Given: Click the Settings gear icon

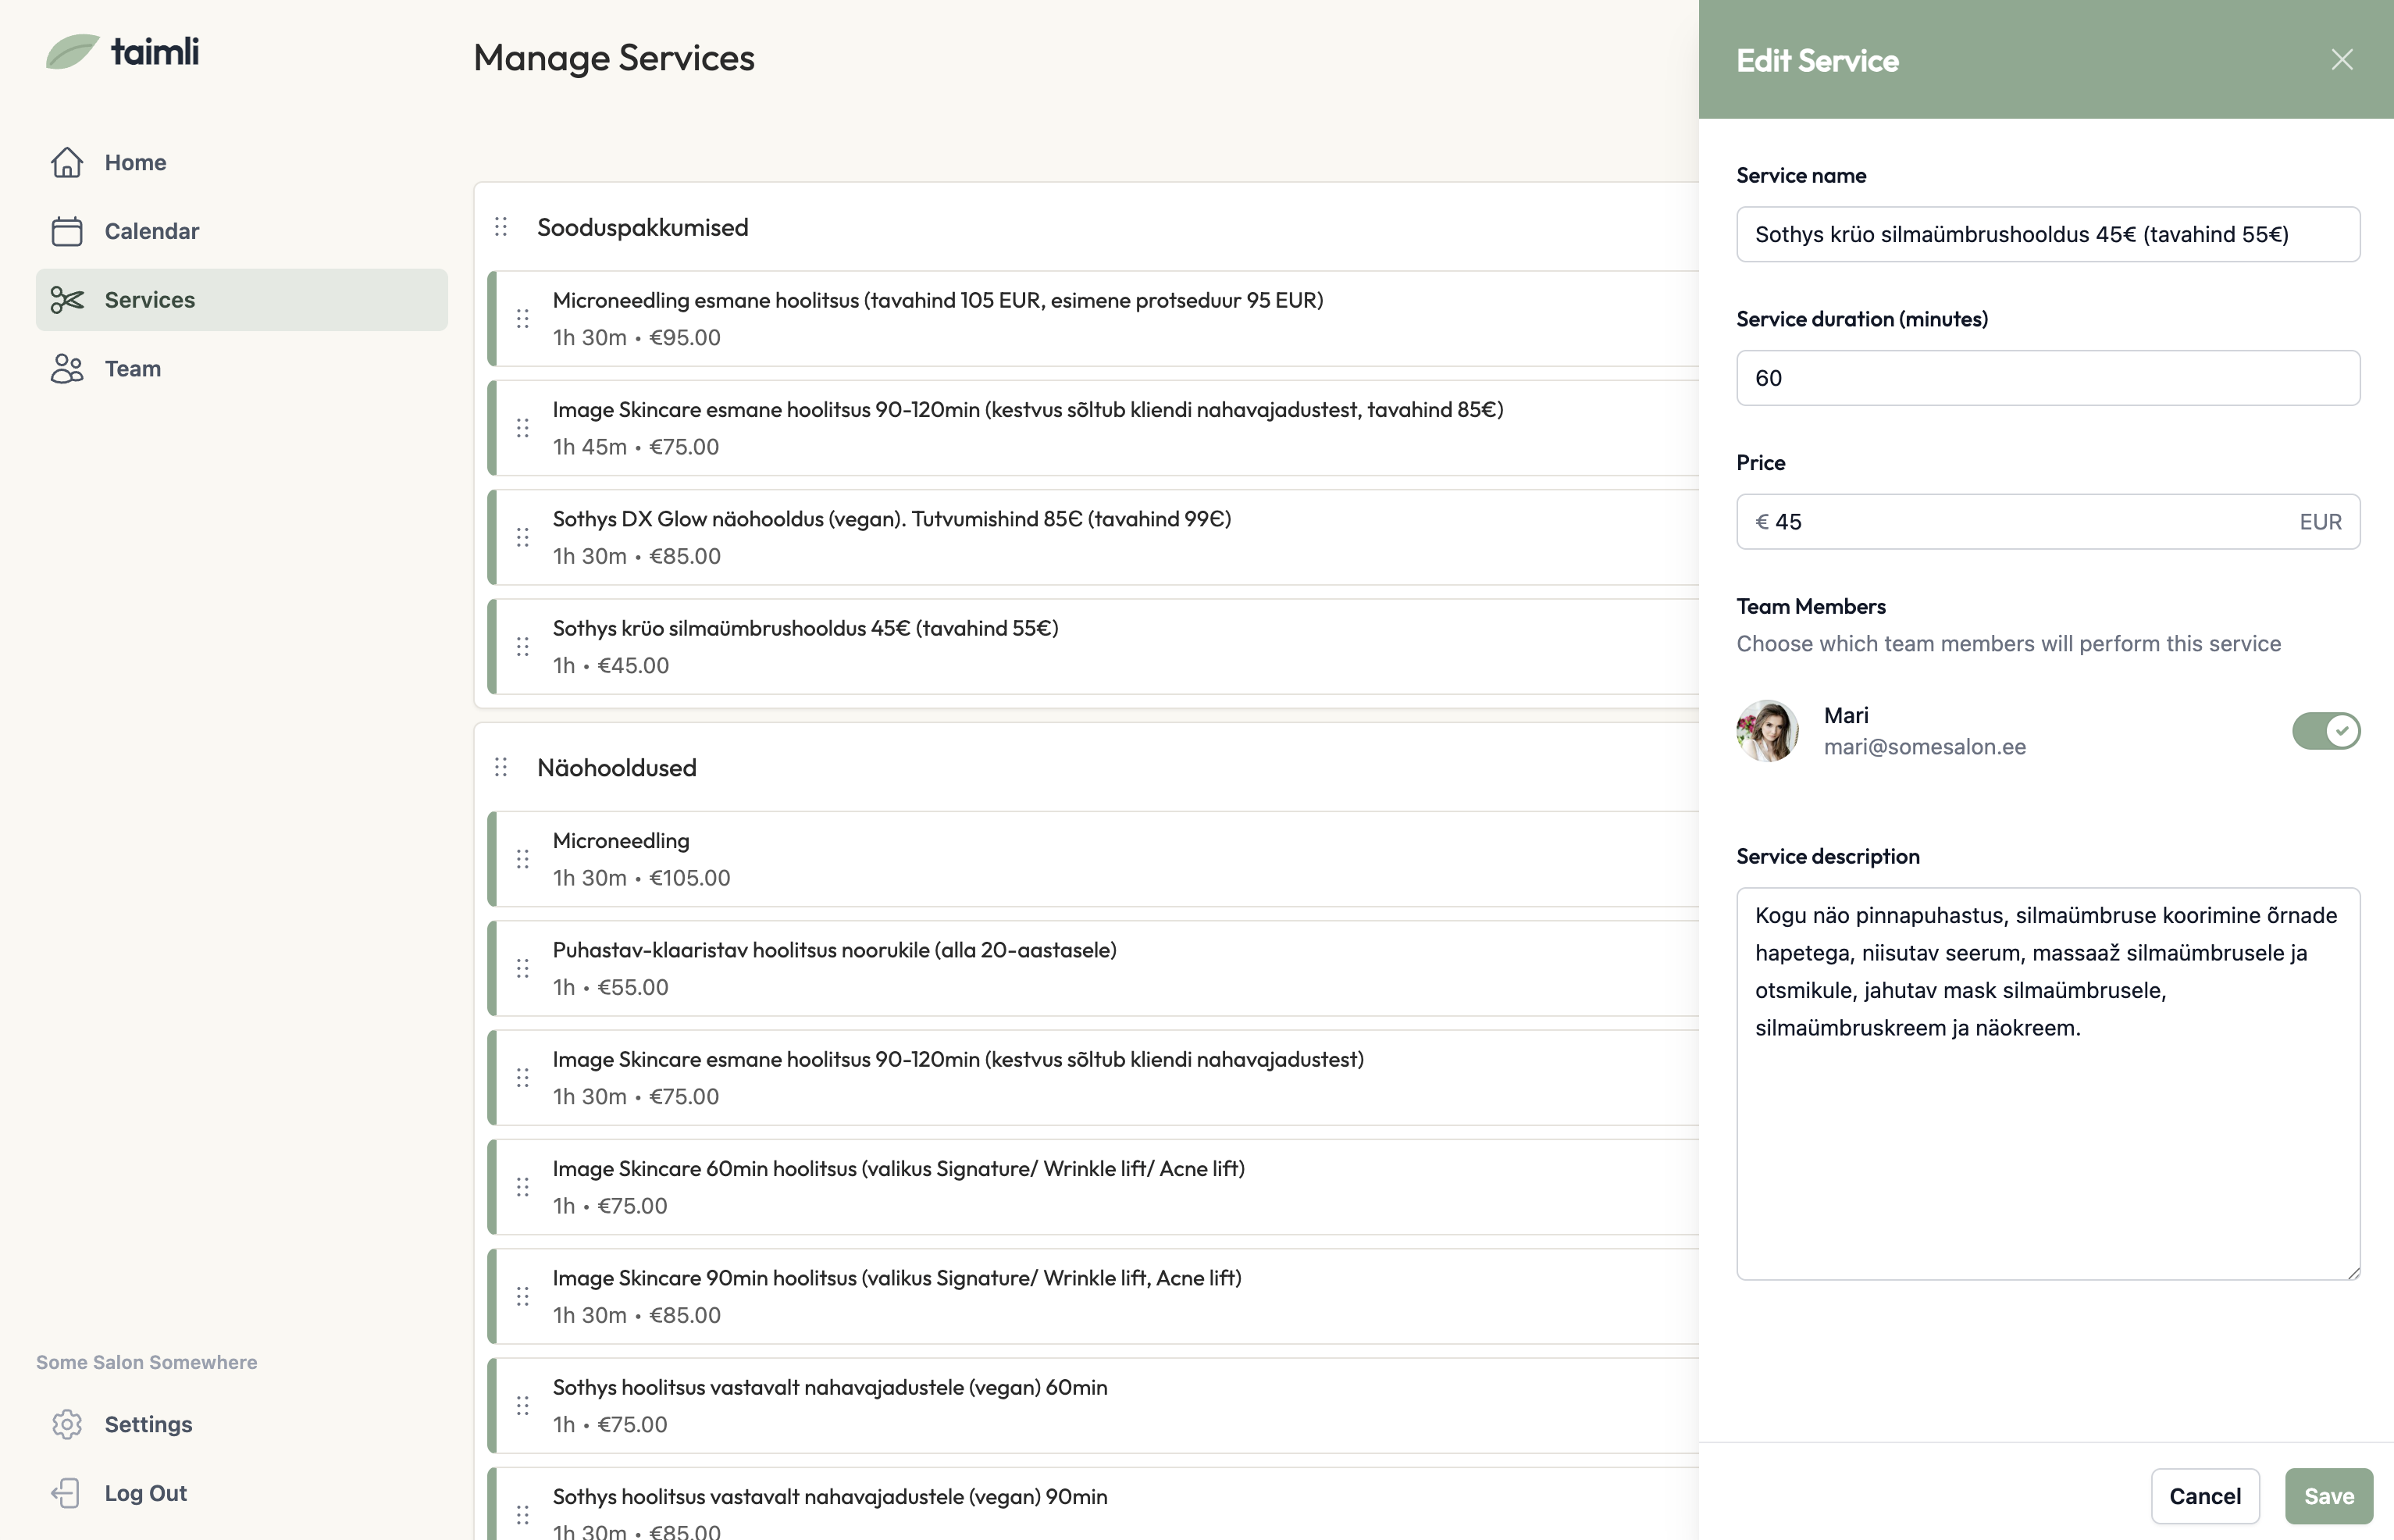Looking at the screenshot, I should (67, 1424).
